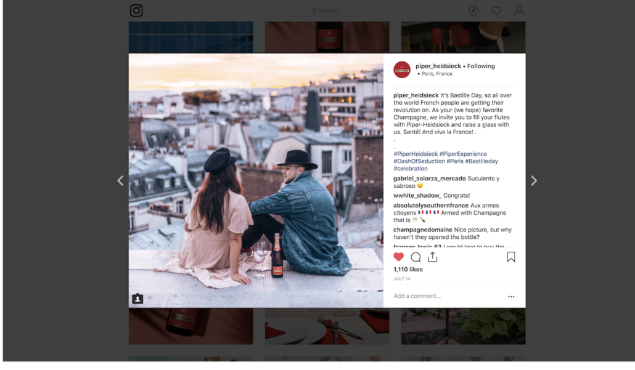The height and width of the screenshot is (370, 635).
Task: Open the Explore compass icon
Action: tap(473, 10)
